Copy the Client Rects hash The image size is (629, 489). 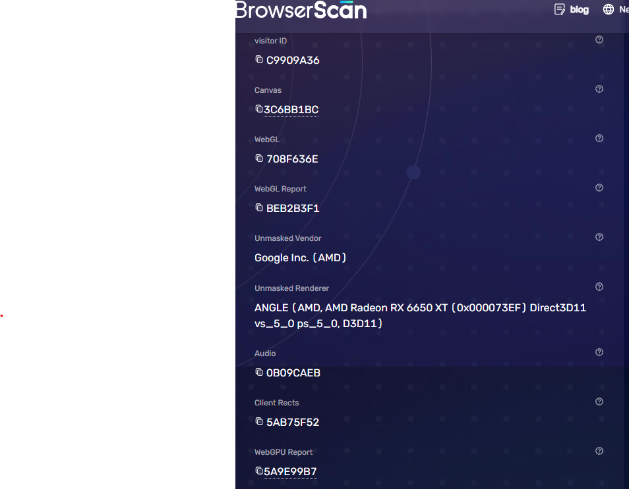tap(259, 422)
